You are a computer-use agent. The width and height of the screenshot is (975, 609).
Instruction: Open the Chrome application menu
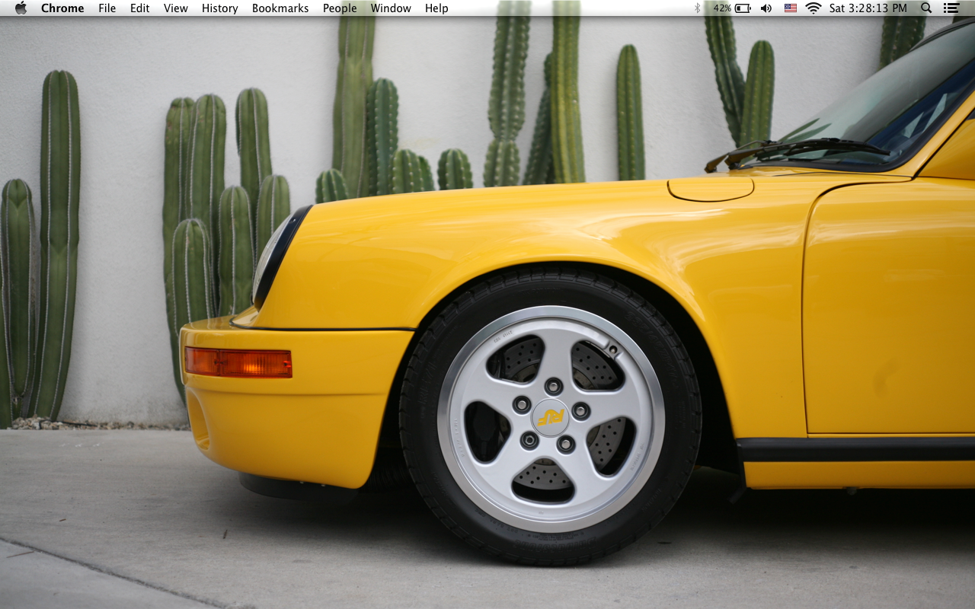coord(63,8)
